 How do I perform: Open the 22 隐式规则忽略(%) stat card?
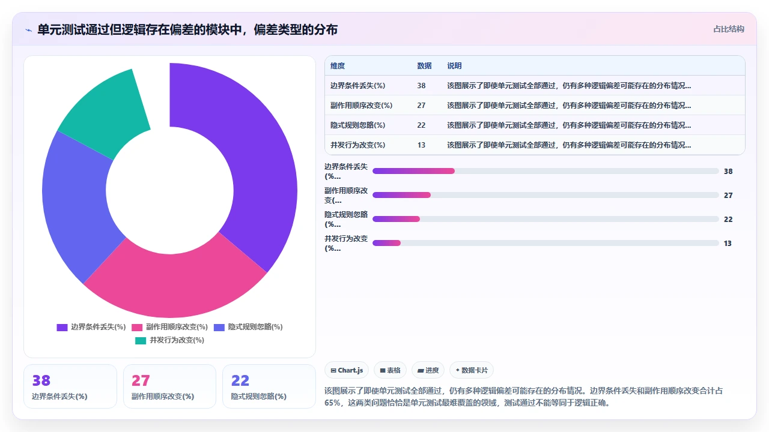269,386
